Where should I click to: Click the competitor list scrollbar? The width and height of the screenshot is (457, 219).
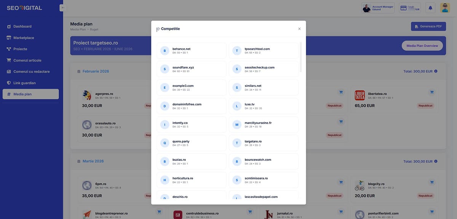(301, 57)
